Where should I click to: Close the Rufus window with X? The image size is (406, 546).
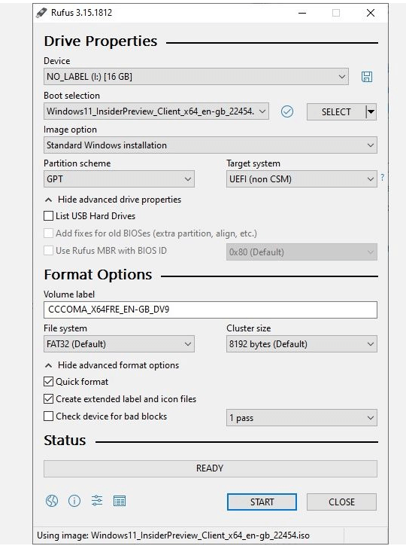point(371,14)
